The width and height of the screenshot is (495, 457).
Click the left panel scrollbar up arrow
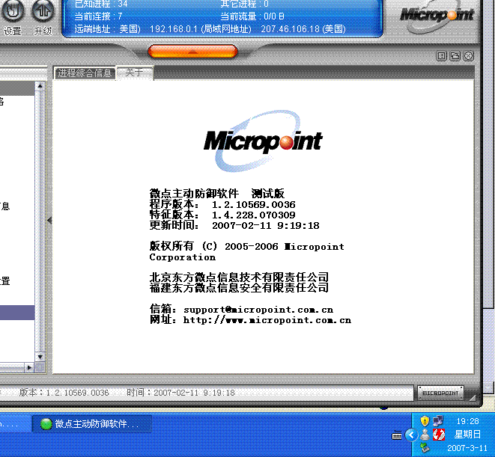coord(40,86)
